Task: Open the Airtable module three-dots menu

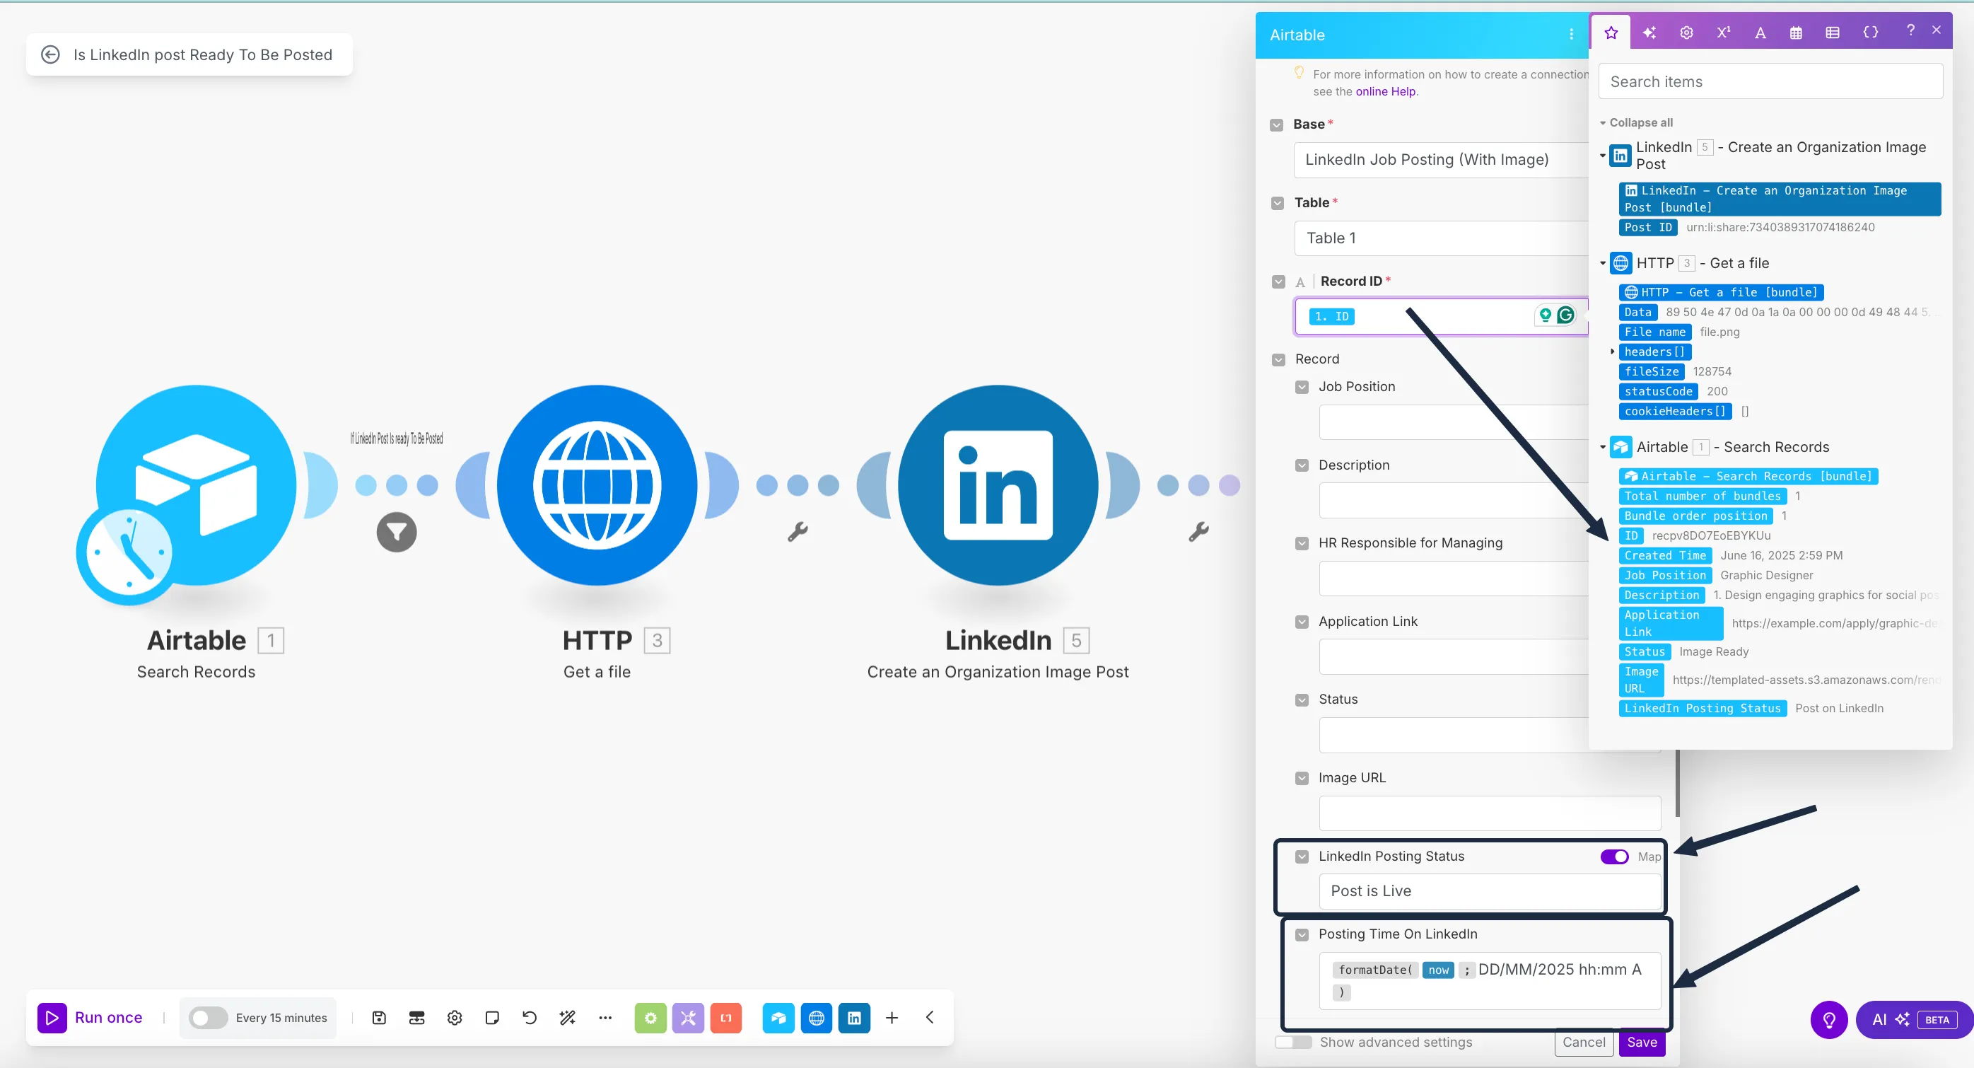Action: pos(1570,35)
